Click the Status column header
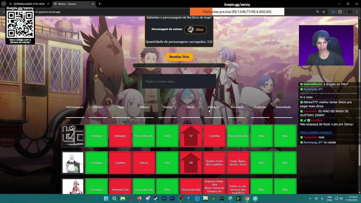The image size is (361, 203). [x=168, y=107]
